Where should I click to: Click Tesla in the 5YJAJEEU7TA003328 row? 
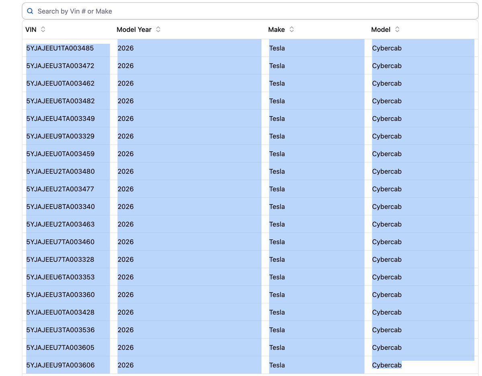pyautogui.click(x=277, y=260)
